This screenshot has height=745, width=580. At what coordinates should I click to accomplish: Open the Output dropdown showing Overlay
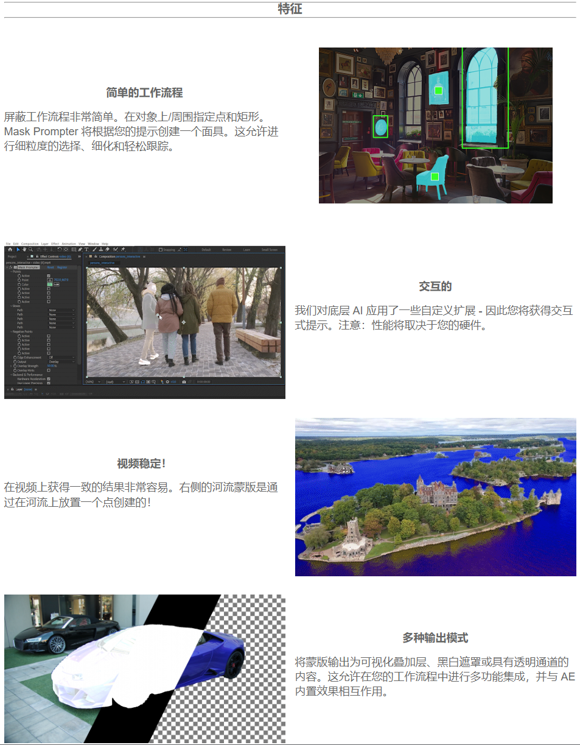61,362
